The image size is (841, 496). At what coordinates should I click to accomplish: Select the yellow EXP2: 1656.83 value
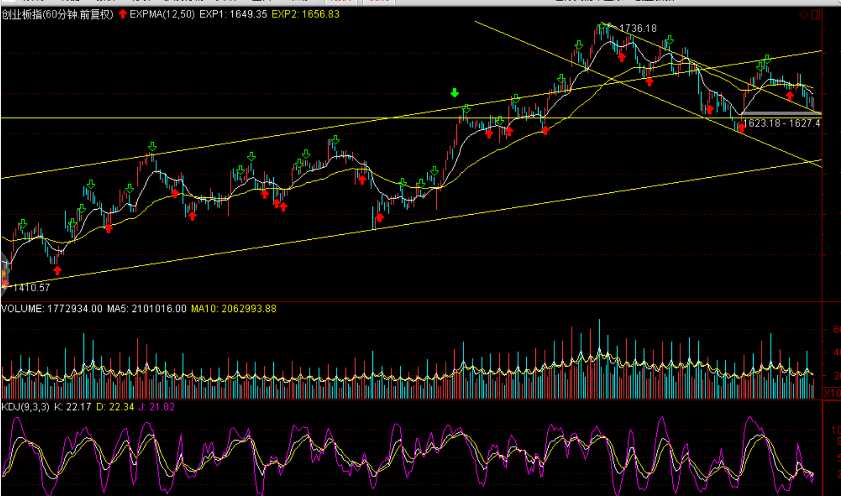coord(305,15)
